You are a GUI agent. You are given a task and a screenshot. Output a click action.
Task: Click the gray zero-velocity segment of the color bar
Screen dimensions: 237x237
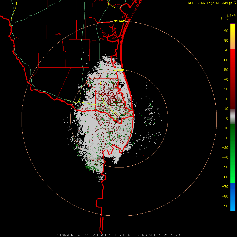point(233,117)
